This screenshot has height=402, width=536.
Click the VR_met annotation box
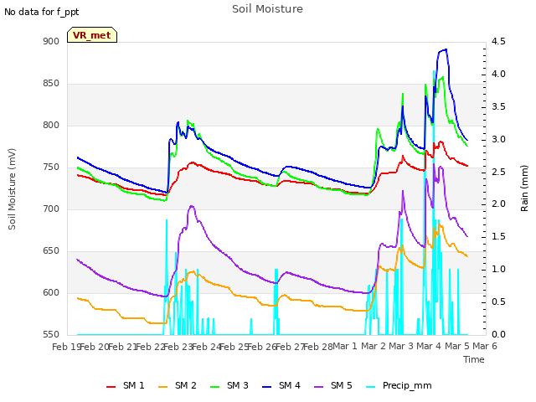point(92,35)
